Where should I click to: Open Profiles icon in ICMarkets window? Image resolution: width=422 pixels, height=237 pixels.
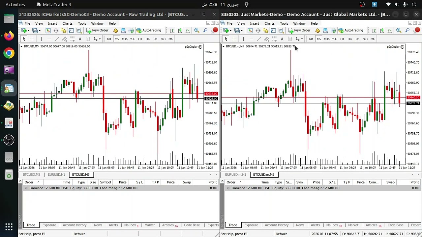point(35,30)
